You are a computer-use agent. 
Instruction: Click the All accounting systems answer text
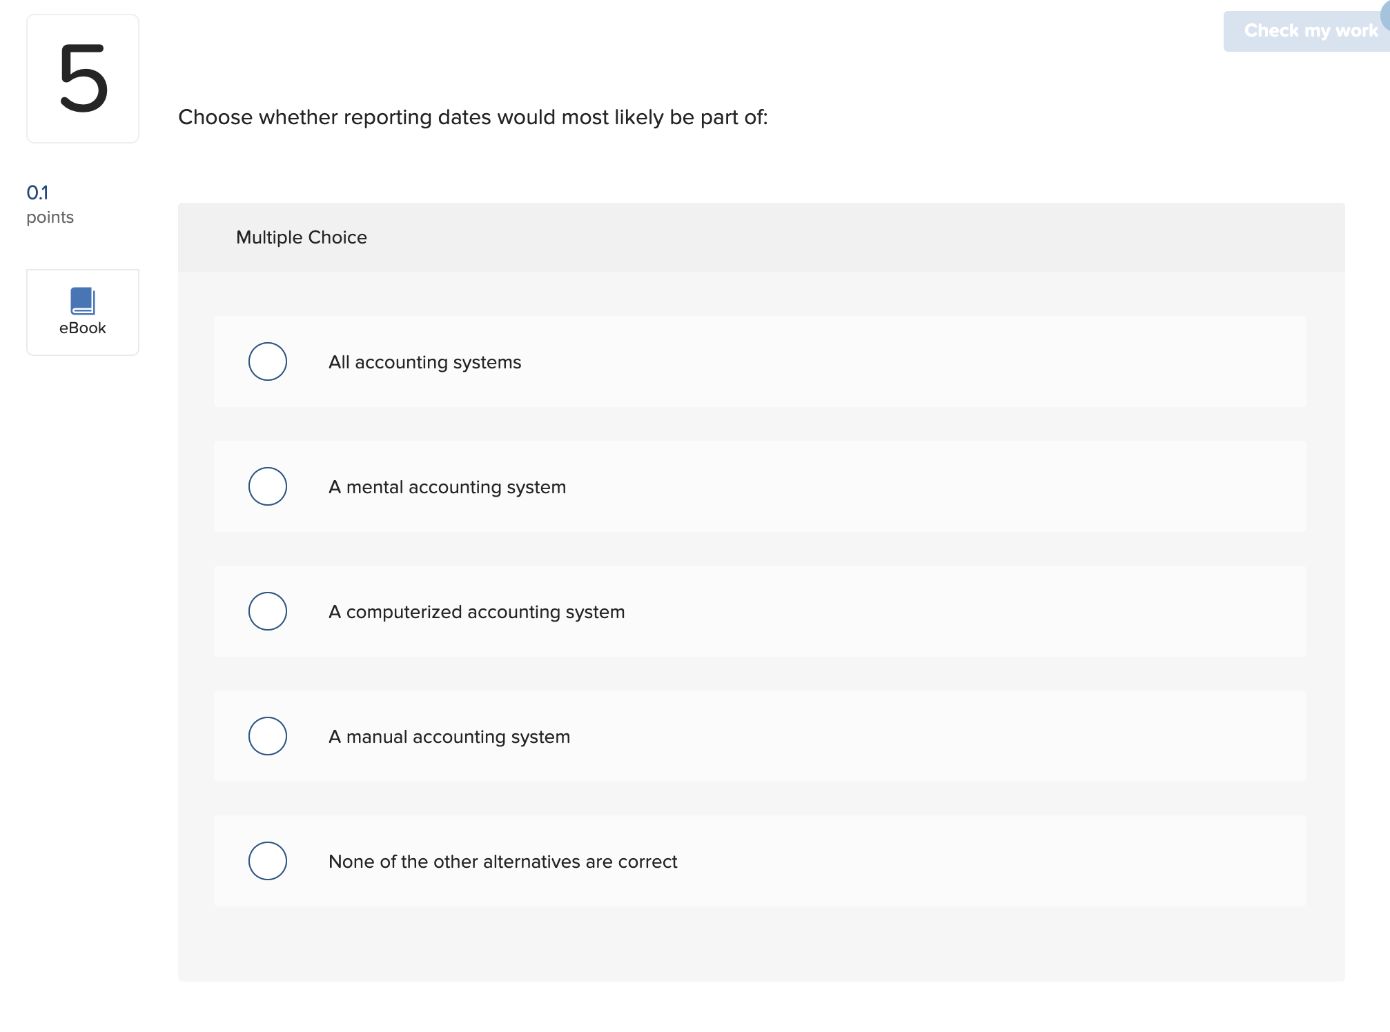click(x=424, y=361)
